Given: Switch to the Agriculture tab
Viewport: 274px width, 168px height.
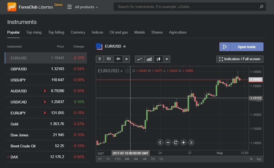Looking at the screenshot, I should (x=178, y=32).
